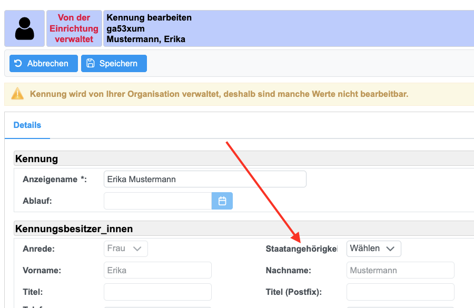The height and width of the screenshot is (308, 474).
Task: Click the Kennung section header
Action: (37, 158)
